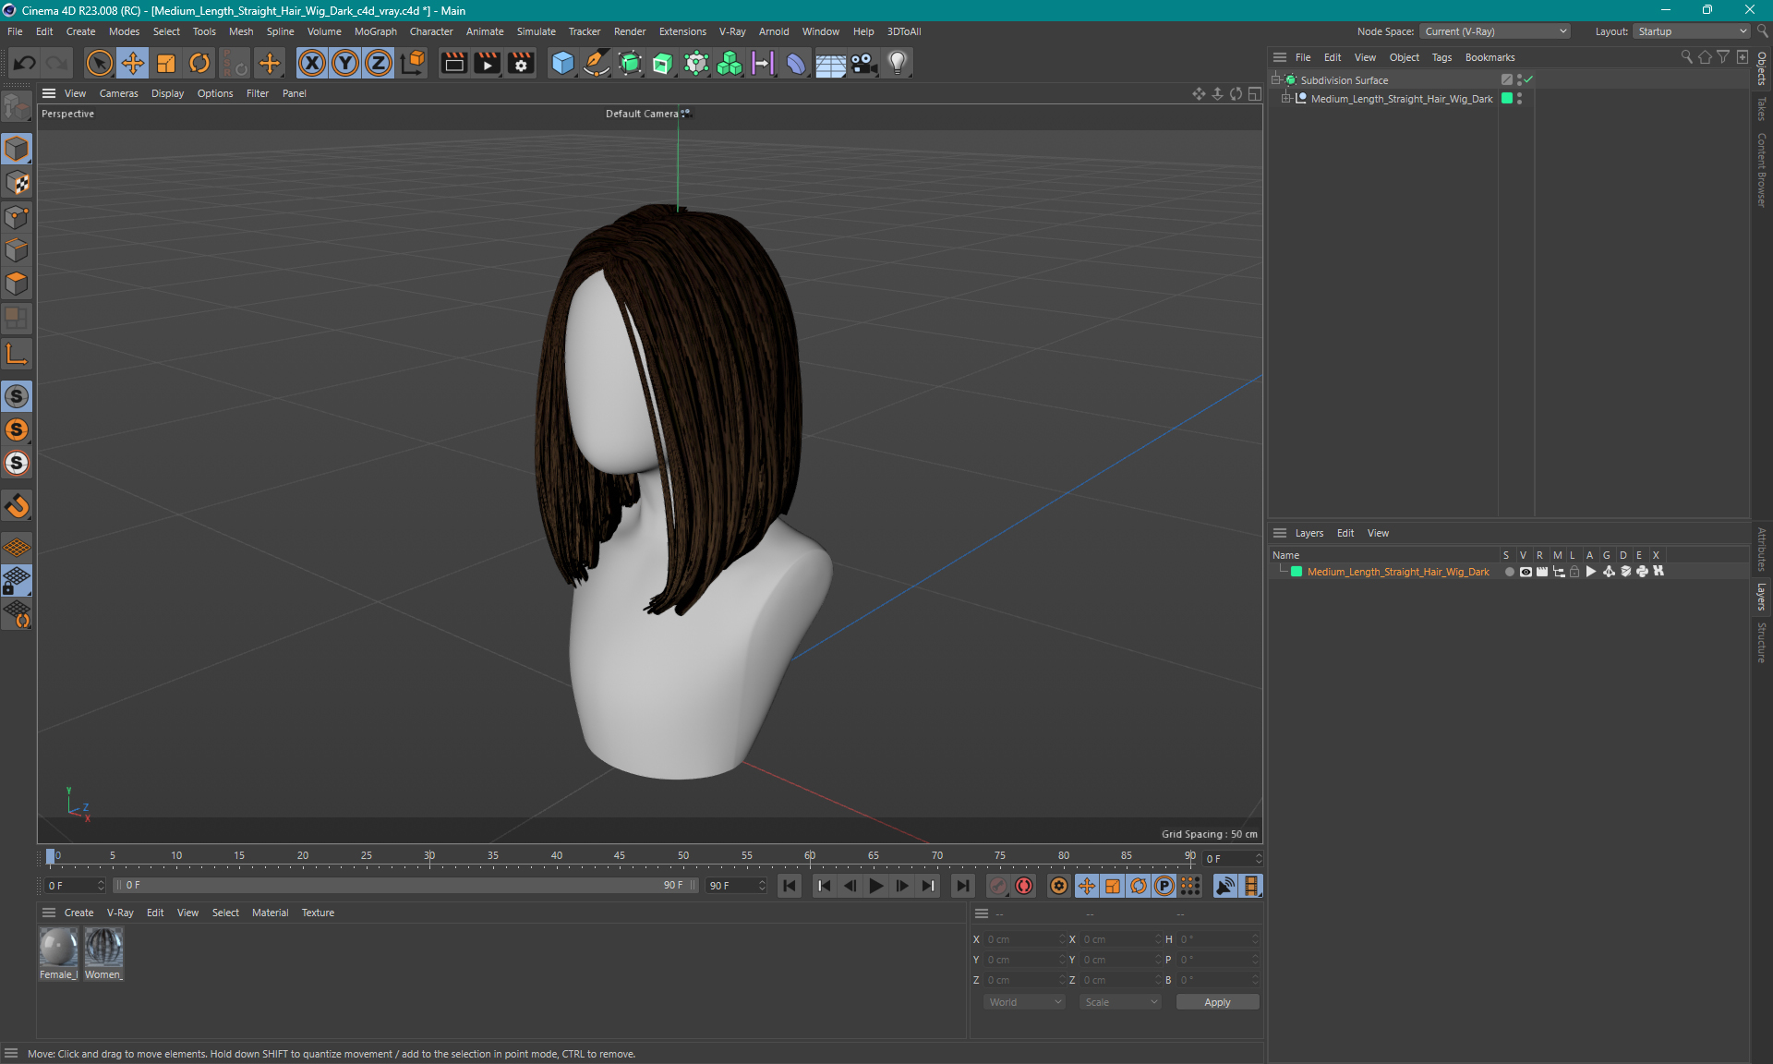Click the Subdivision Surface generator icon
1773x1064 pixels.
630,63
